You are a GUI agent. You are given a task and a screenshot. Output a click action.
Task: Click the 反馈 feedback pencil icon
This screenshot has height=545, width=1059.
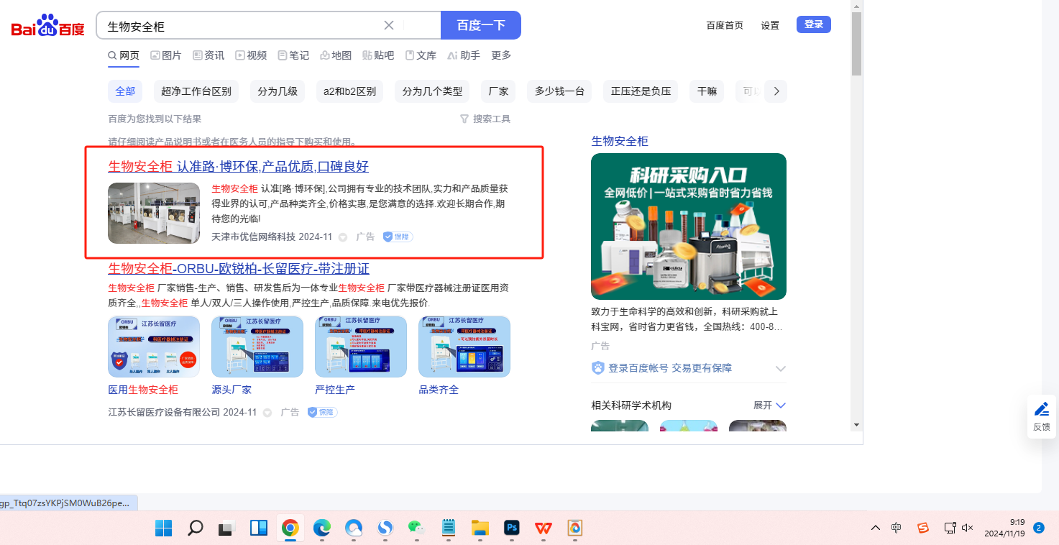[x=1042, y=410]
